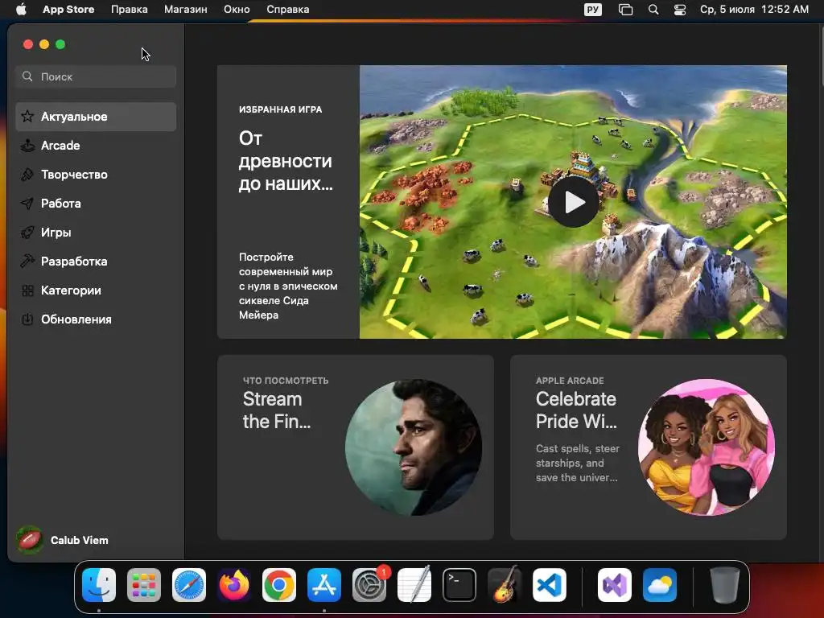Open the Stream the Fin… story card
This screenshot has height=618, width=824.
point(355,447)
